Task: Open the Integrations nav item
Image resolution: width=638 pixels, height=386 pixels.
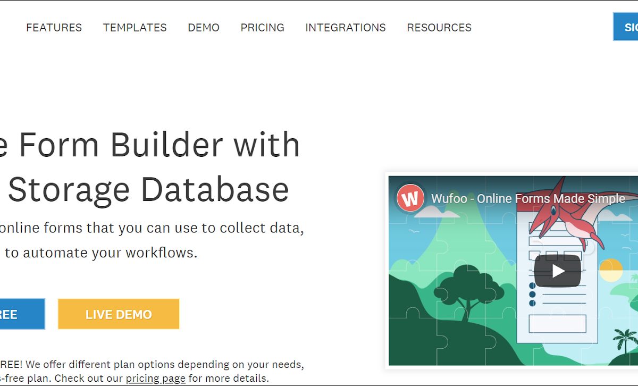Action: pos(345,28)
